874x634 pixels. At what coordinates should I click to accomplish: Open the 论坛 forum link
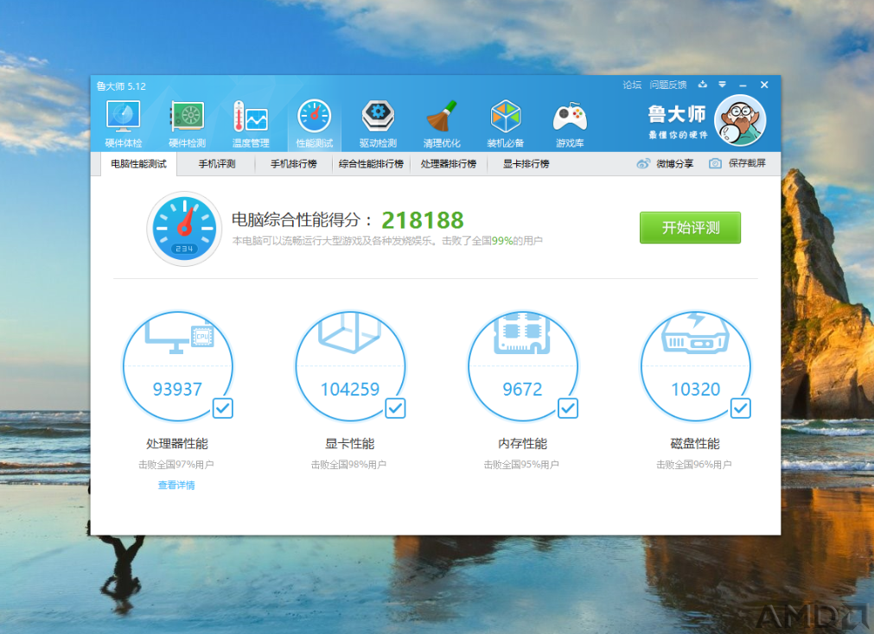pyautogui.click(x=632, y=85)
